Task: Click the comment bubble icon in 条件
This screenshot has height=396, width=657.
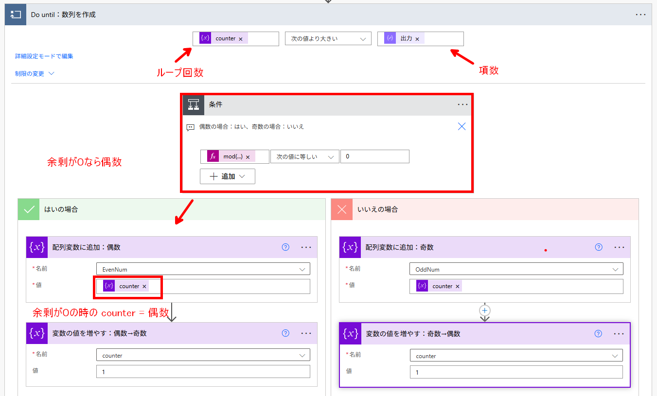Action: [191, 127]
